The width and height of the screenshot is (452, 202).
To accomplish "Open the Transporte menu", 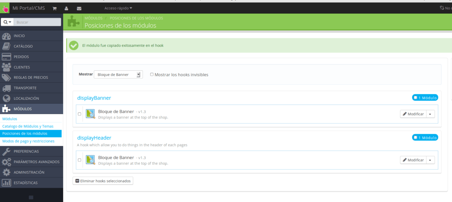I will coord(31,88).
